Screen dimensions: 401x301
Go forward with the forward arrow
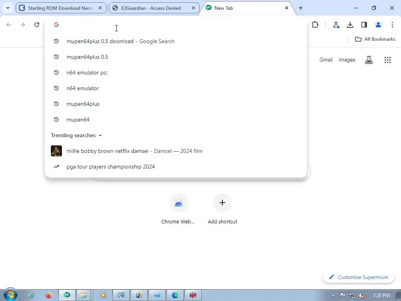point(22,25)
